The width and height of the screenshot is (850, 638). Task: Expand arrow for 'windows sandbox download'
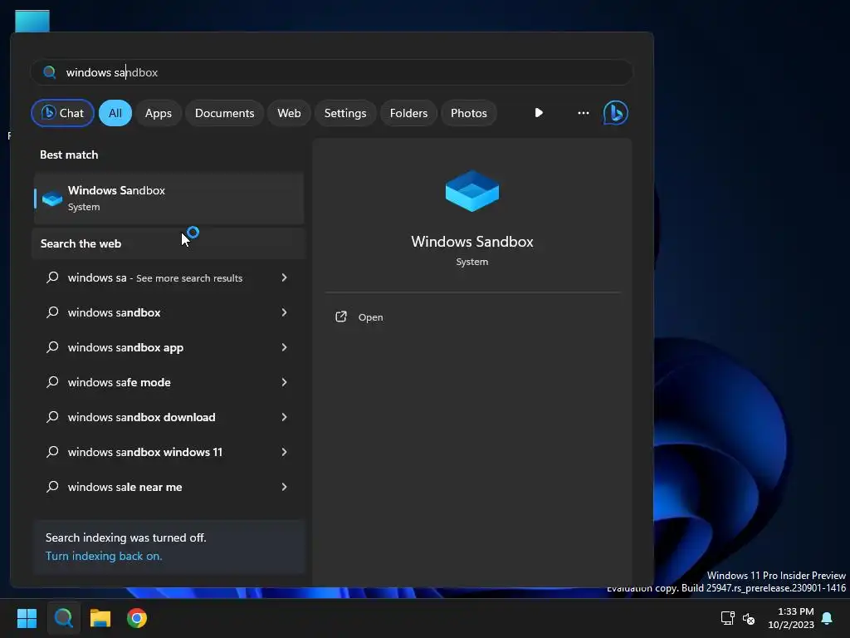coord(284,417)
